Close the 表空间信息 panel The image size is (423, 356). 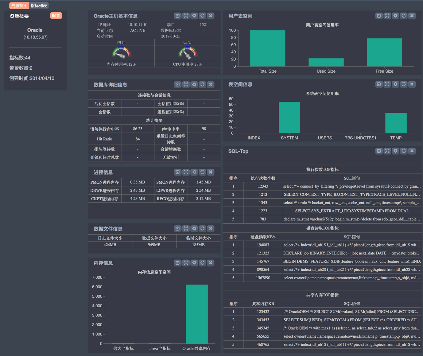pos(412,84)
